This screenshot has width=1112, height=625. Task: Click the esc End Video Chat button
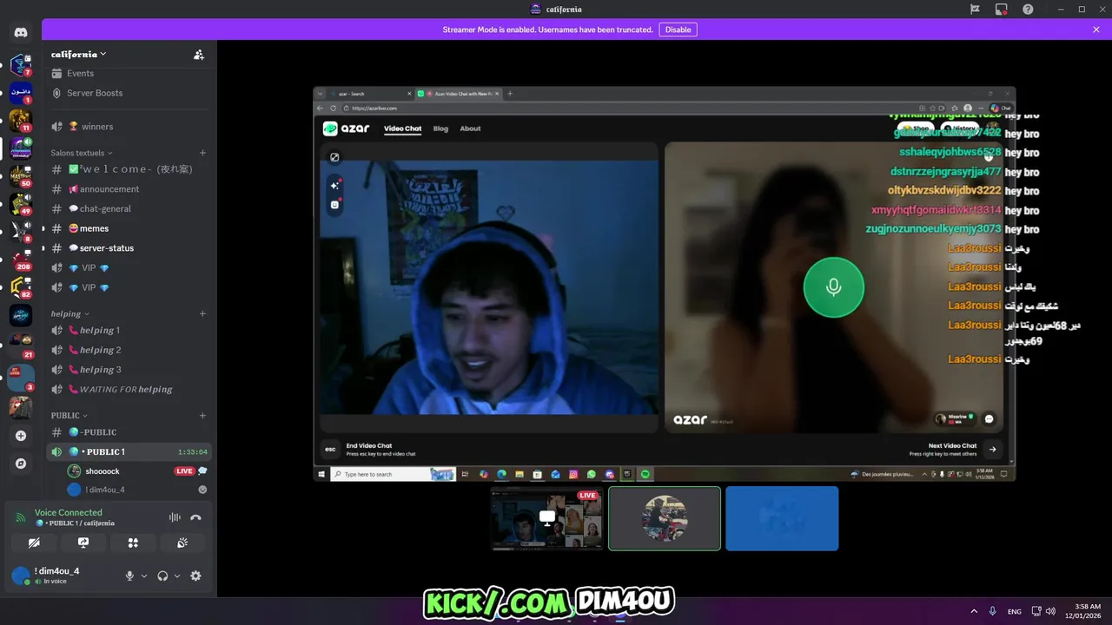point(330,449)
